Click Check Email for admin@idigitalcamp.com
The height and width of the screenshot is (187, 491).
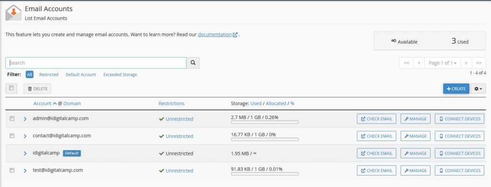[376, 119]
